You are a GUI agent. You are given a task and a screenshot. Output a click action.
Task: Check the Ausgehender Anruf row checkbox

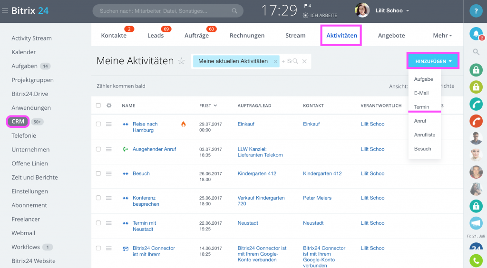tap(98, 149)
